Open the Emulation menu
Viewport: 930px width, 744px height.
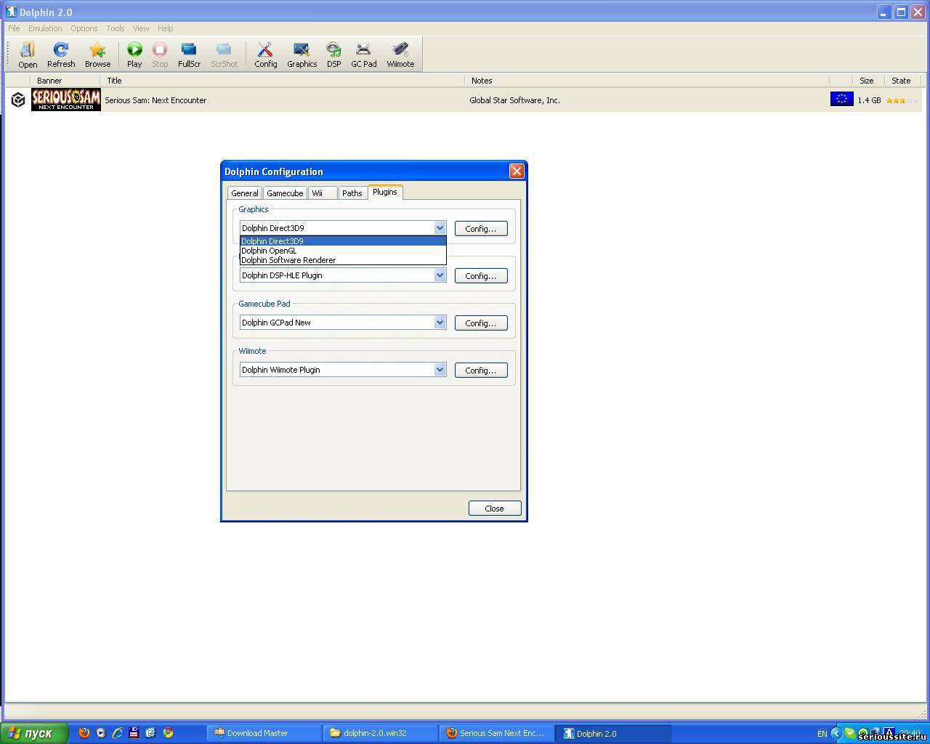pyautogui.click(x=45, y=28)
